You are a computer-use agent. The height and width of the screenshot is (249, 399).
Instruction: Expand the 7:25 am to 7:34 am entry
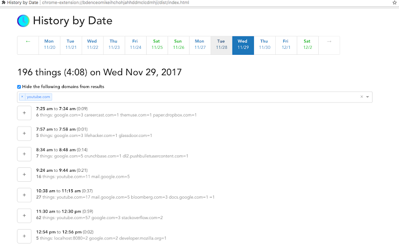pos(24,113)
